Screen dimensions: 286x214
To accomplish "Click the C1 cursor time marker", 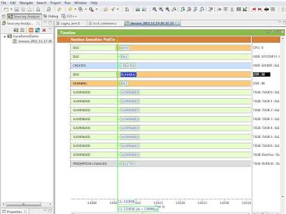I will coord(126,202).
